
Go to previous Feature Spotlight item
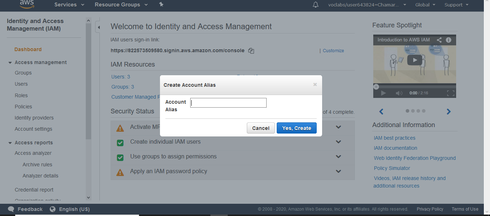click(x=381, y=112)
